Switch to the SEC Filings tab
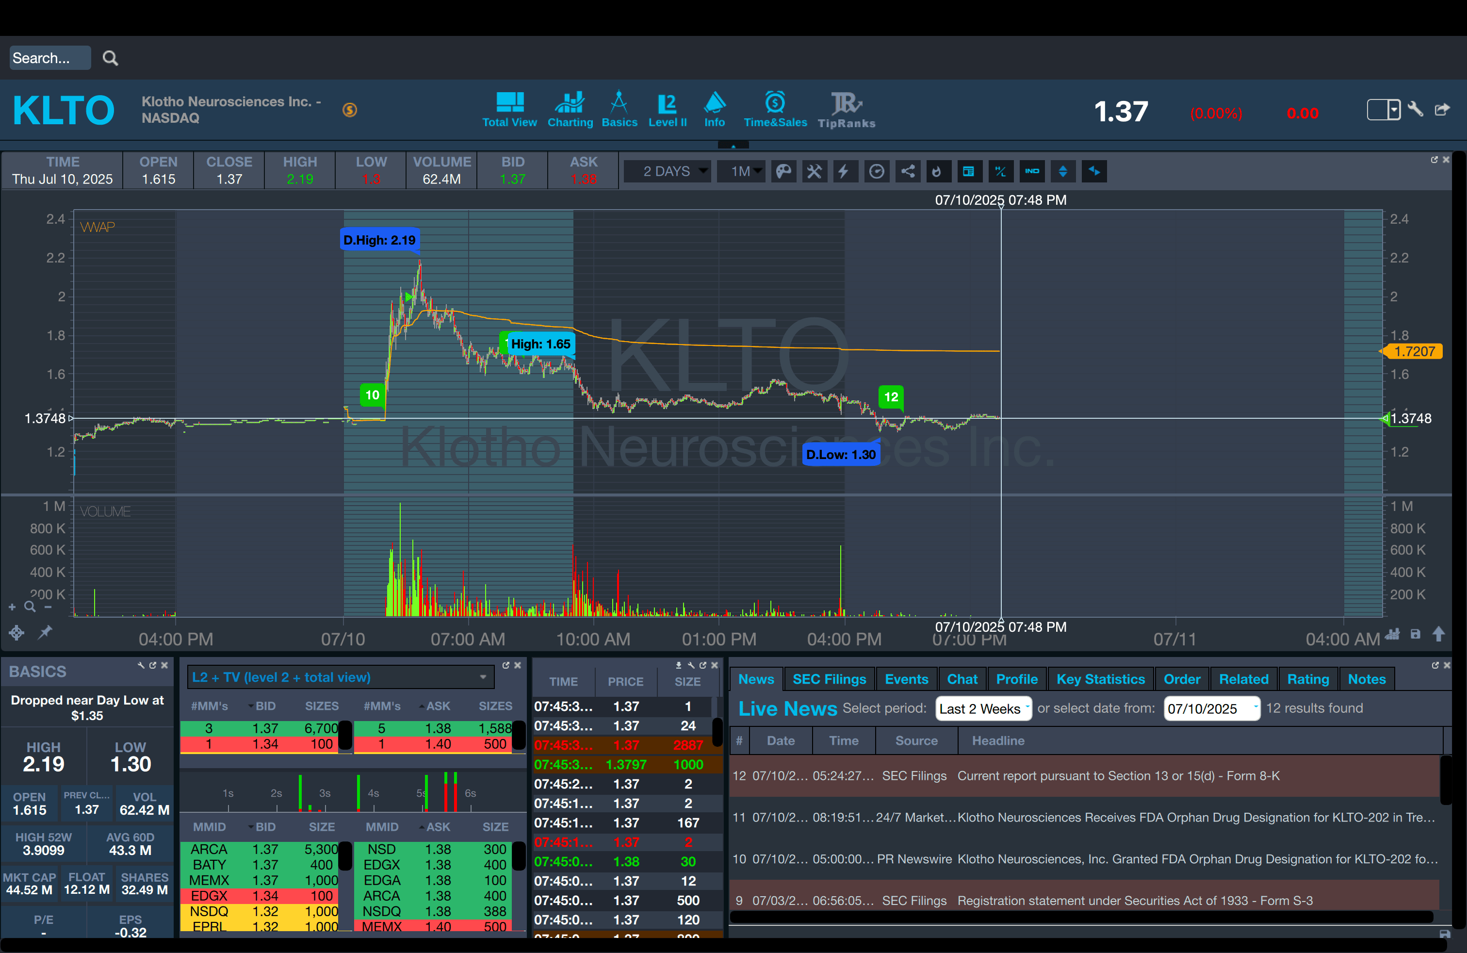 829,679
